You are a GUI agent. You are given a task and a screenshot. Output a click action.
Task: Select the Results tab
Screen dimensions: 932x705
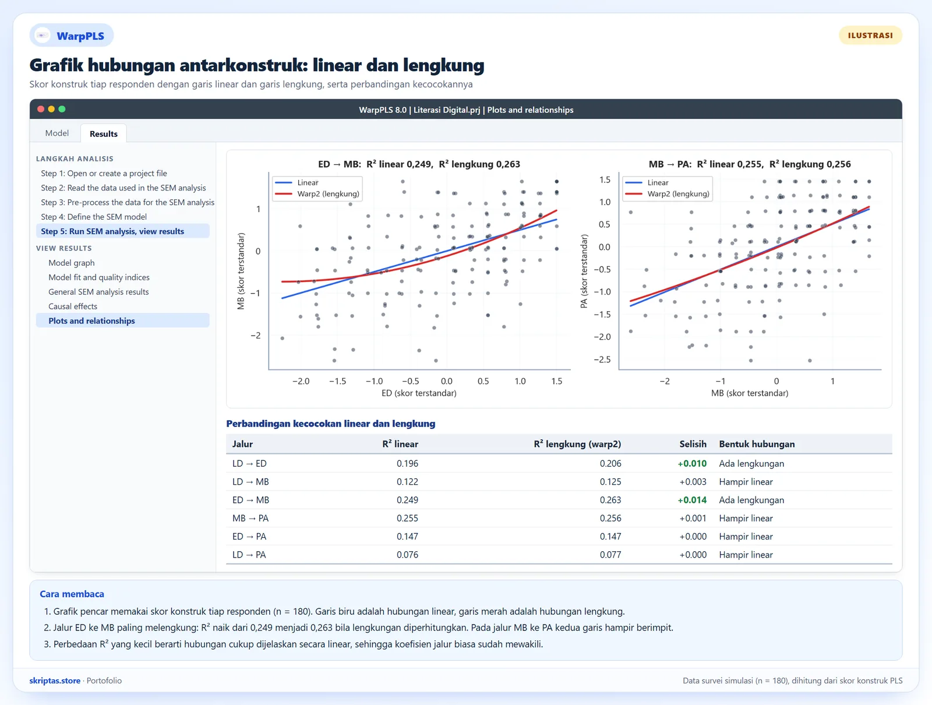pos(104,133)
